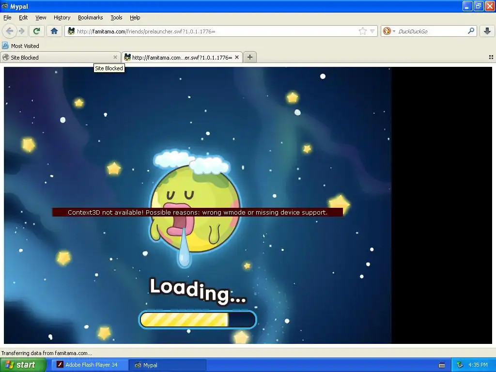Close the famitama.com prelauncher tab
The height and width of the screenshot is (372, 496).
click(x=236, y=57)
